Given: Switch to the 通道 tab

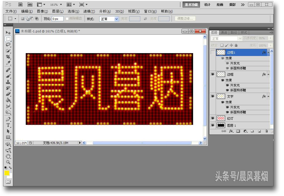Looking at the screenshot, I should tap(224, 32).
